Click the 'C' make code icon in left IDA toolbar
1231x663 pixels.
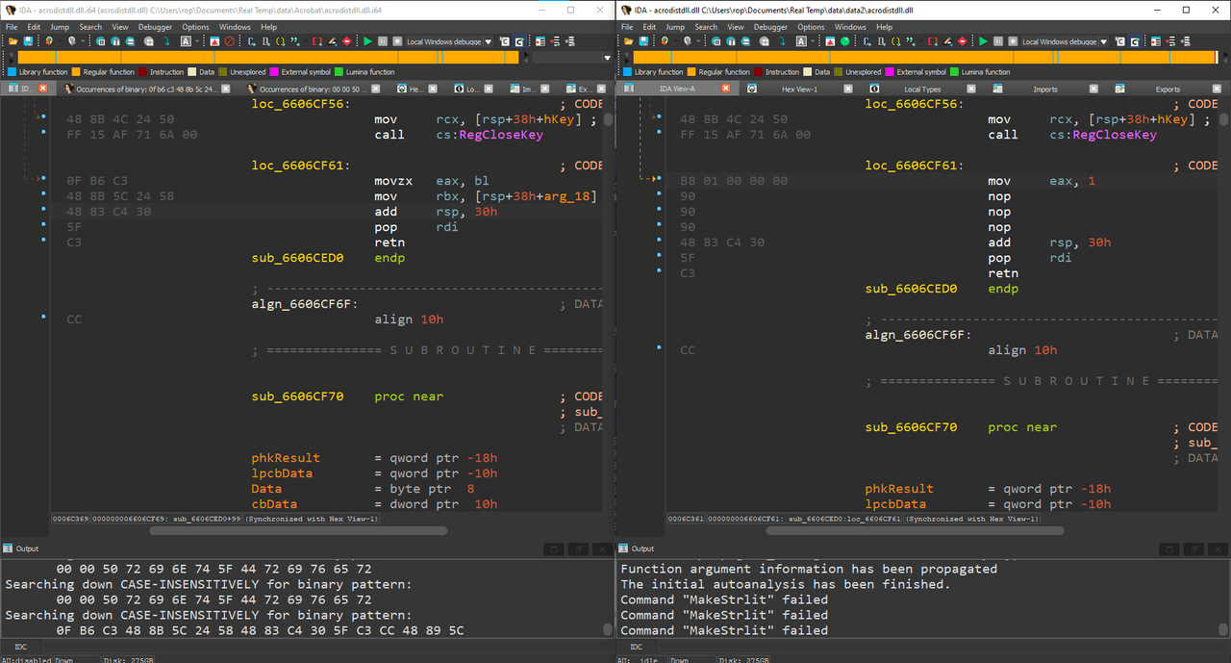coord(250,41)
